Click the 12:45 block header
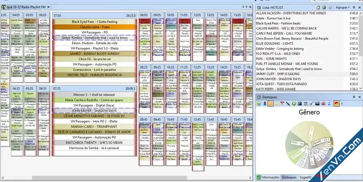The height and width of the screenshot is (182, 363). point(198,119)
